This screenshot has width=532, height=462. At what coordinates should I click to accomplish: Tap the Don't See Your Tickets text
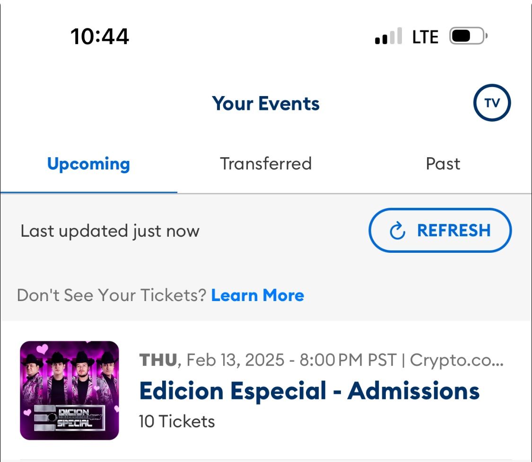pyautogui.click(x=112, y=295)
